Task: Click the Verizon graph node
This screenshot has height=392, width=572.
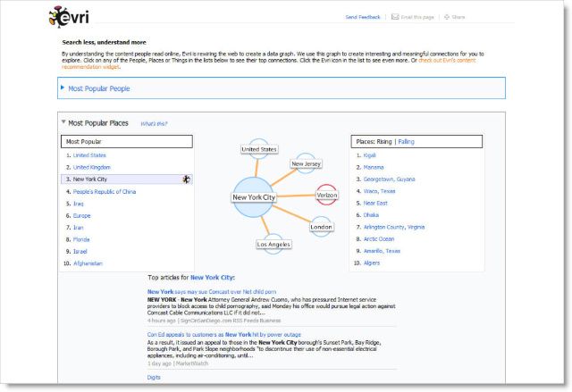Action: click(x=327, y=195)
